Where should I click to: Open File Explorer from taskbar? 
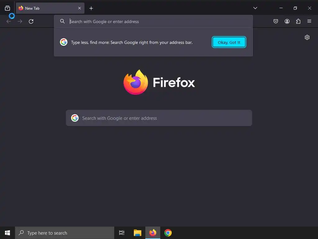tap(138, 233)
